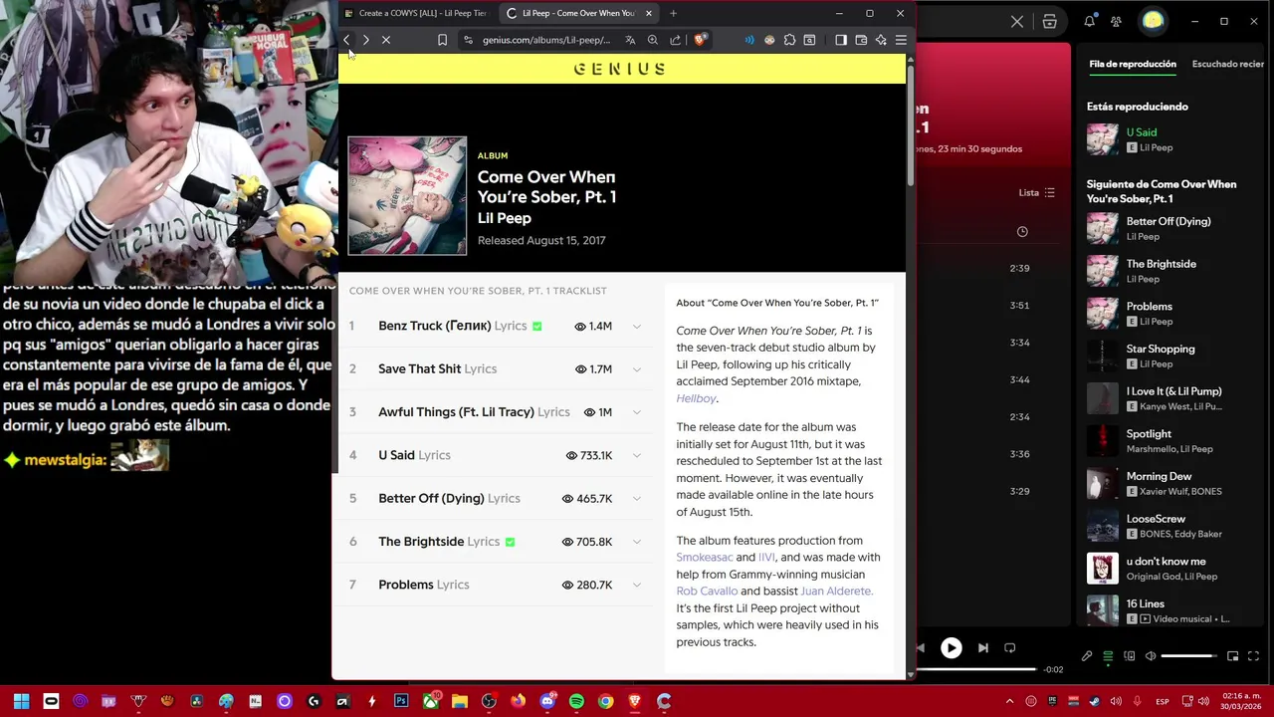Viewport: 1274px width, 717px height.
Task: Toggle the Brave sidebar panel
Action: (x=841, y=40)
